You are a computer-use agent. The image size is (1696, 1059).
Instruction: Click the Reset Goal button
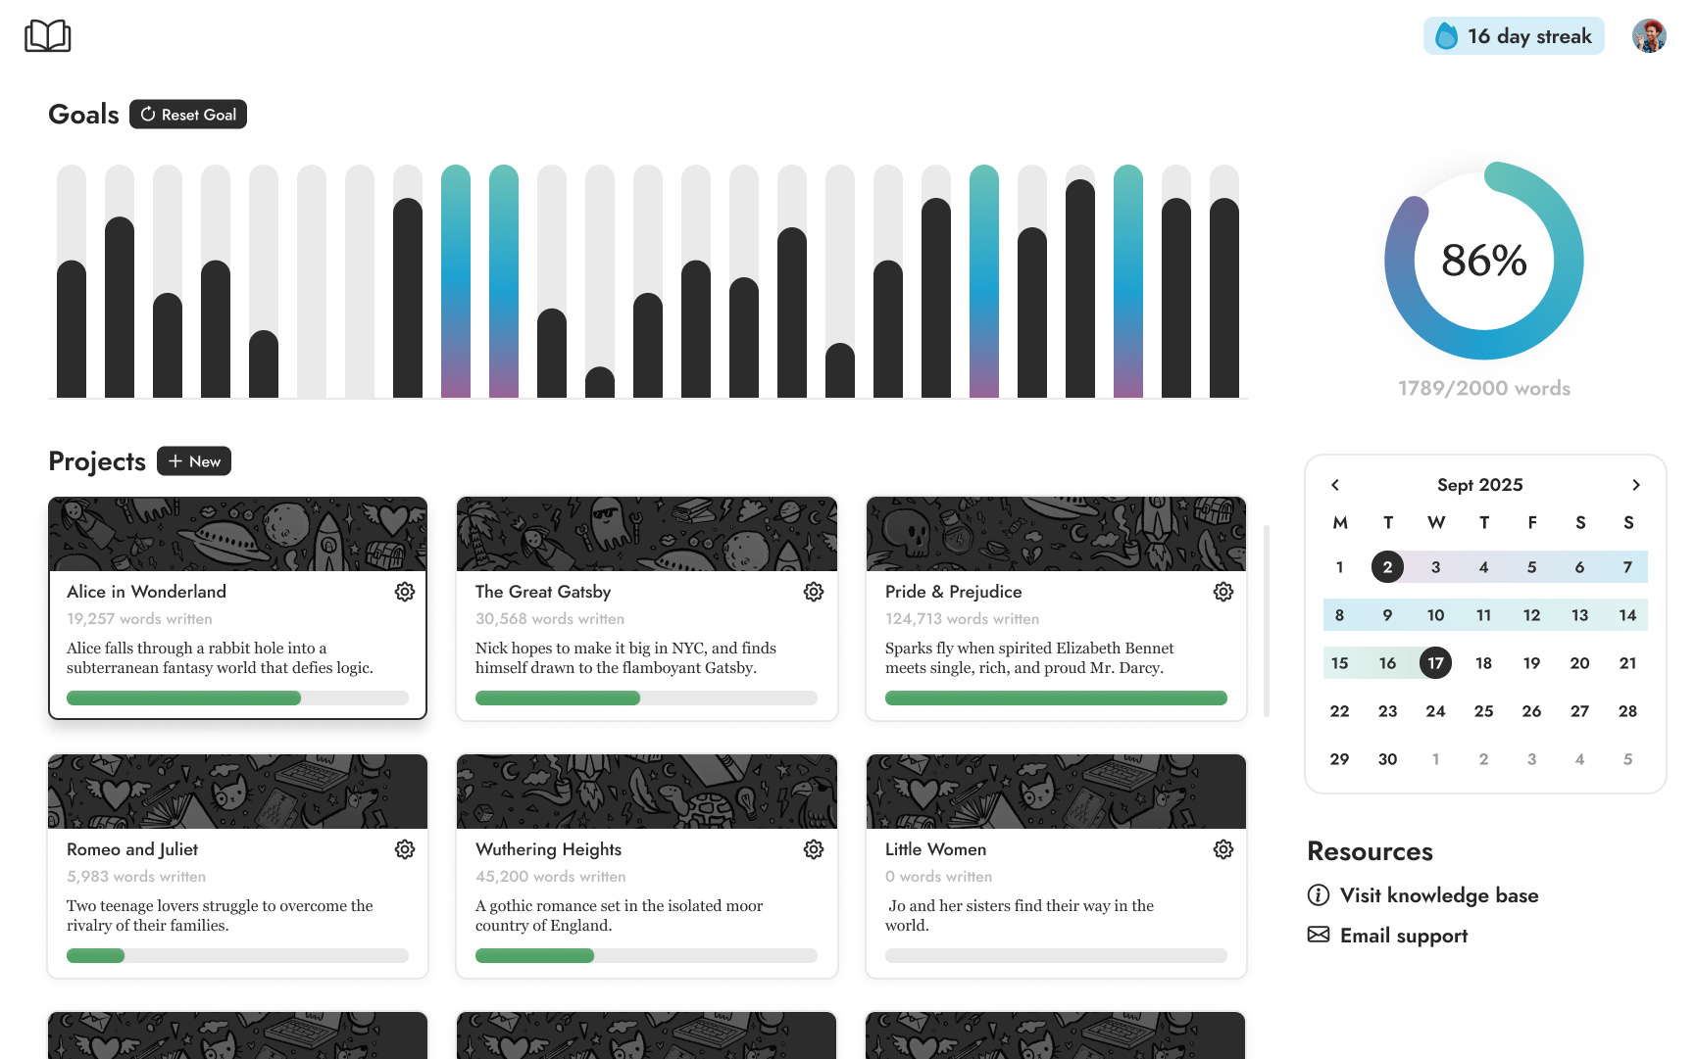188,115
